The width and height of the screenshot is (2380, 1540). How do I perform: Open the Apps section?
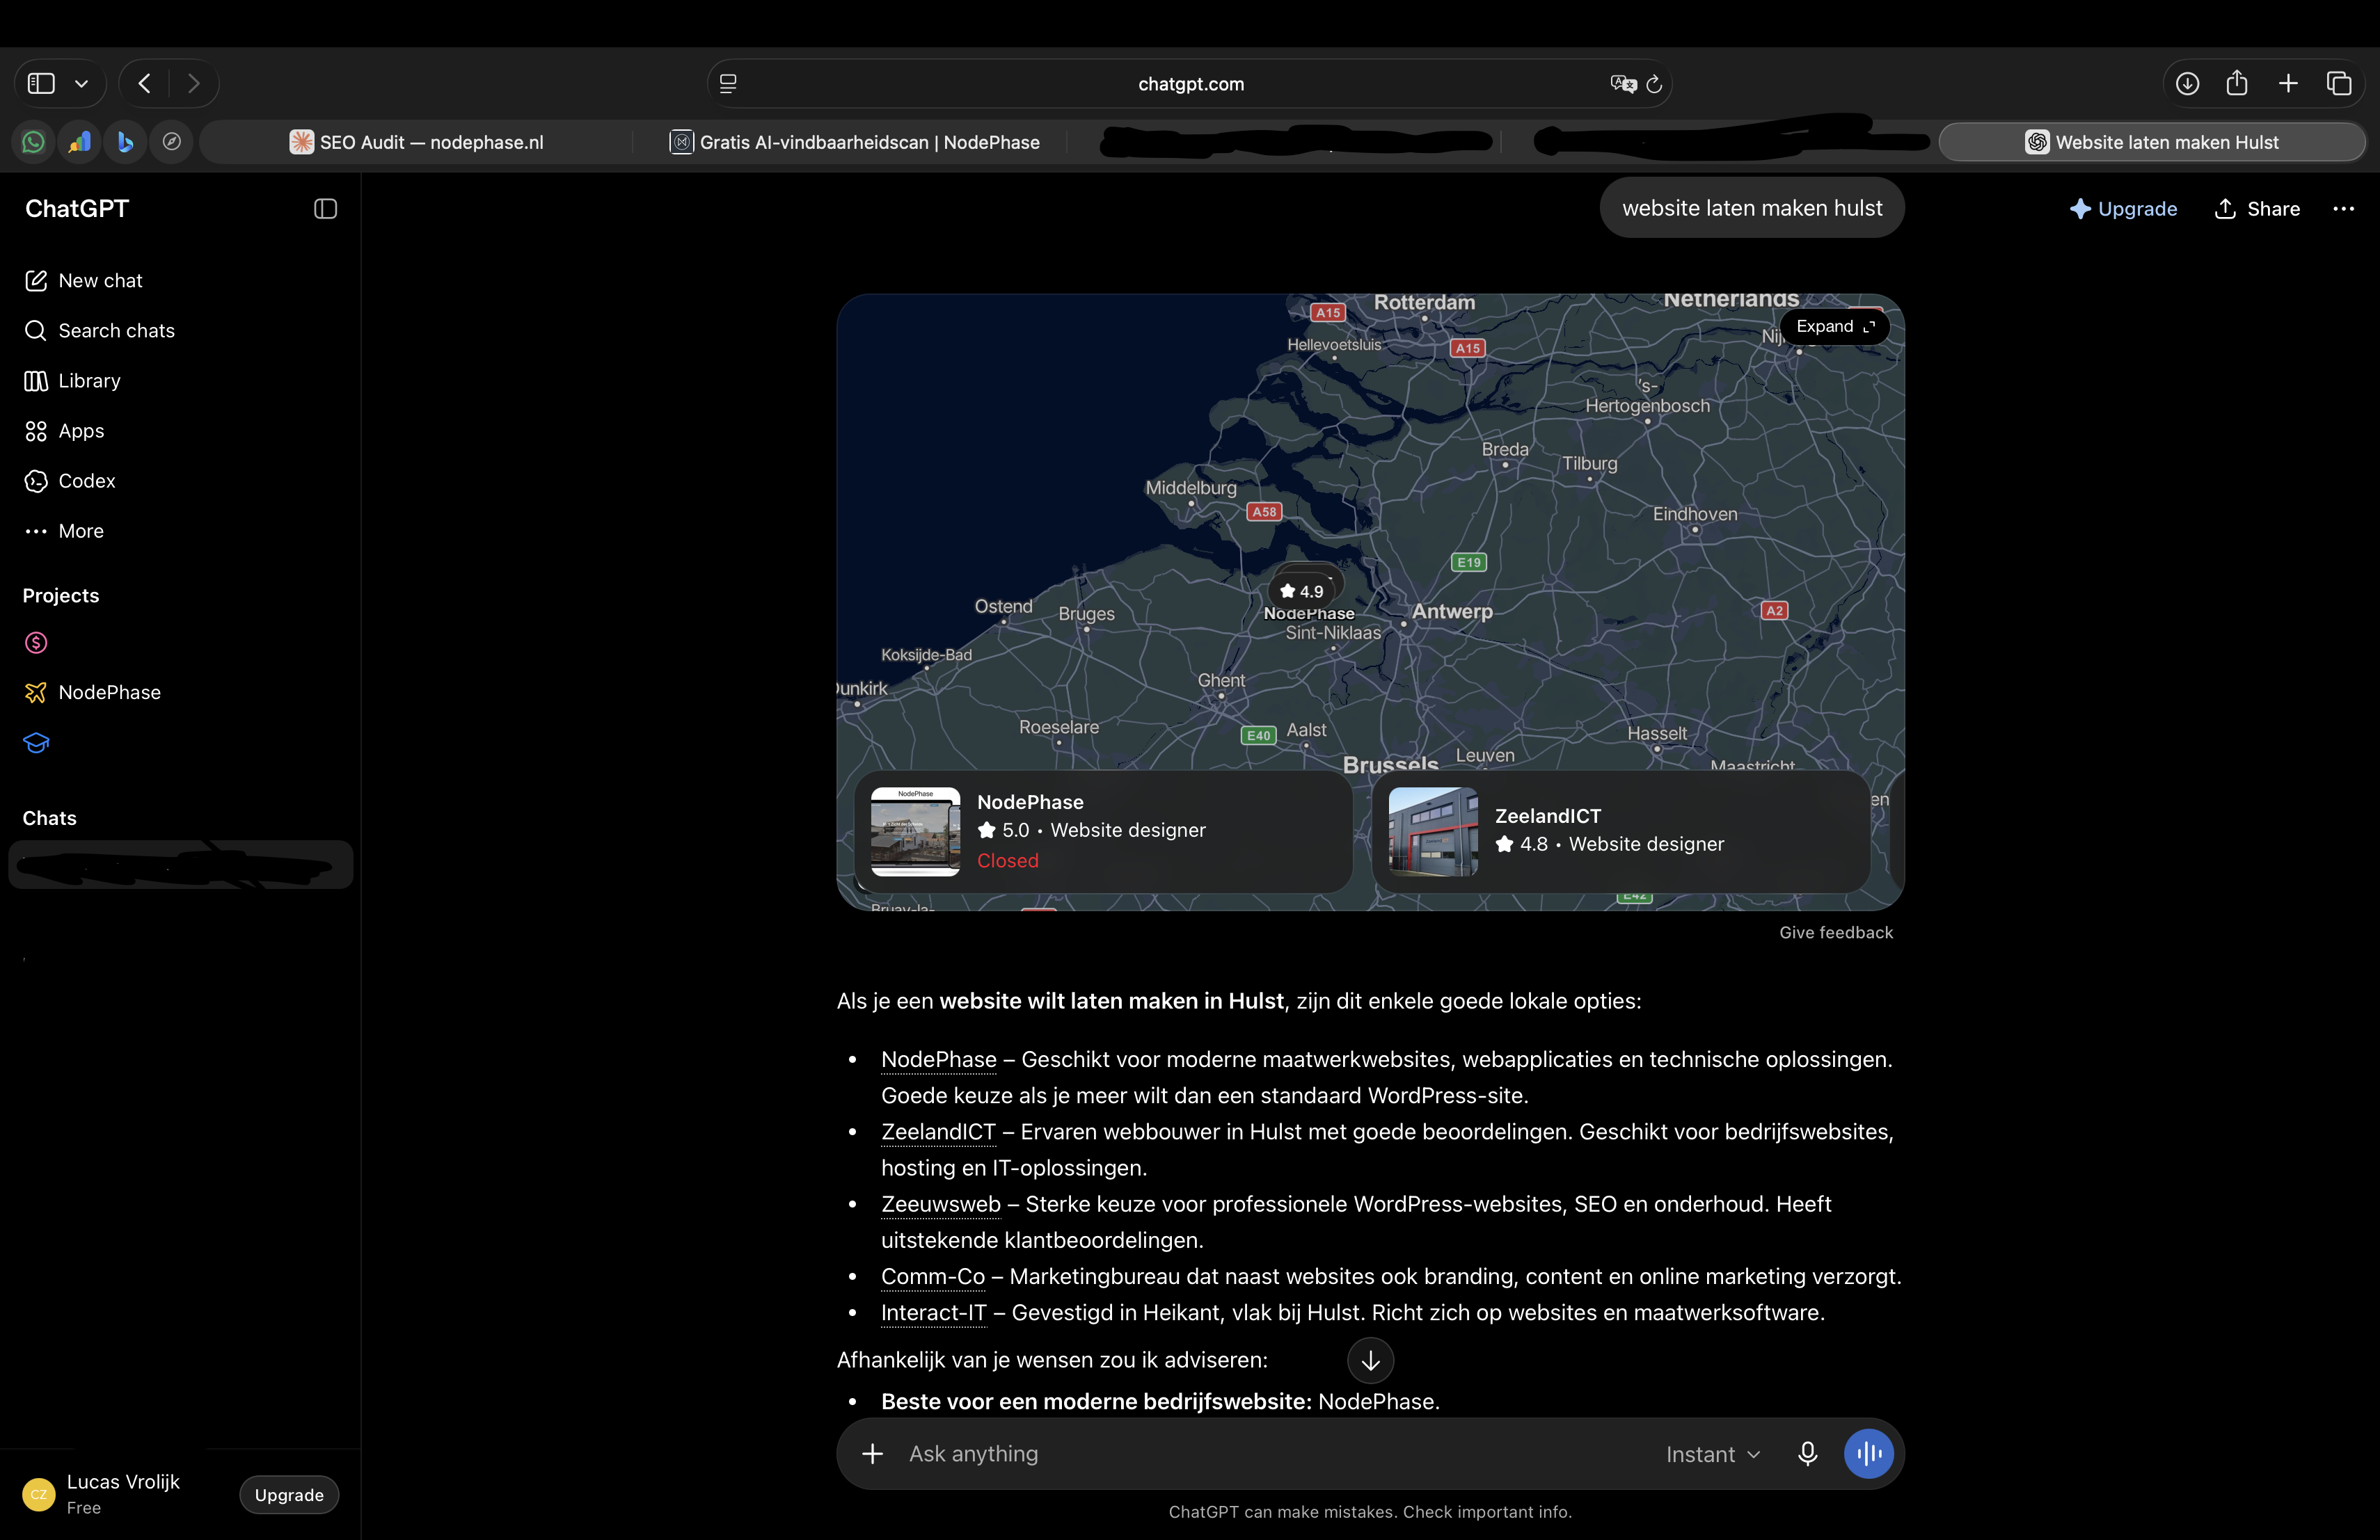tap(64, 431)
